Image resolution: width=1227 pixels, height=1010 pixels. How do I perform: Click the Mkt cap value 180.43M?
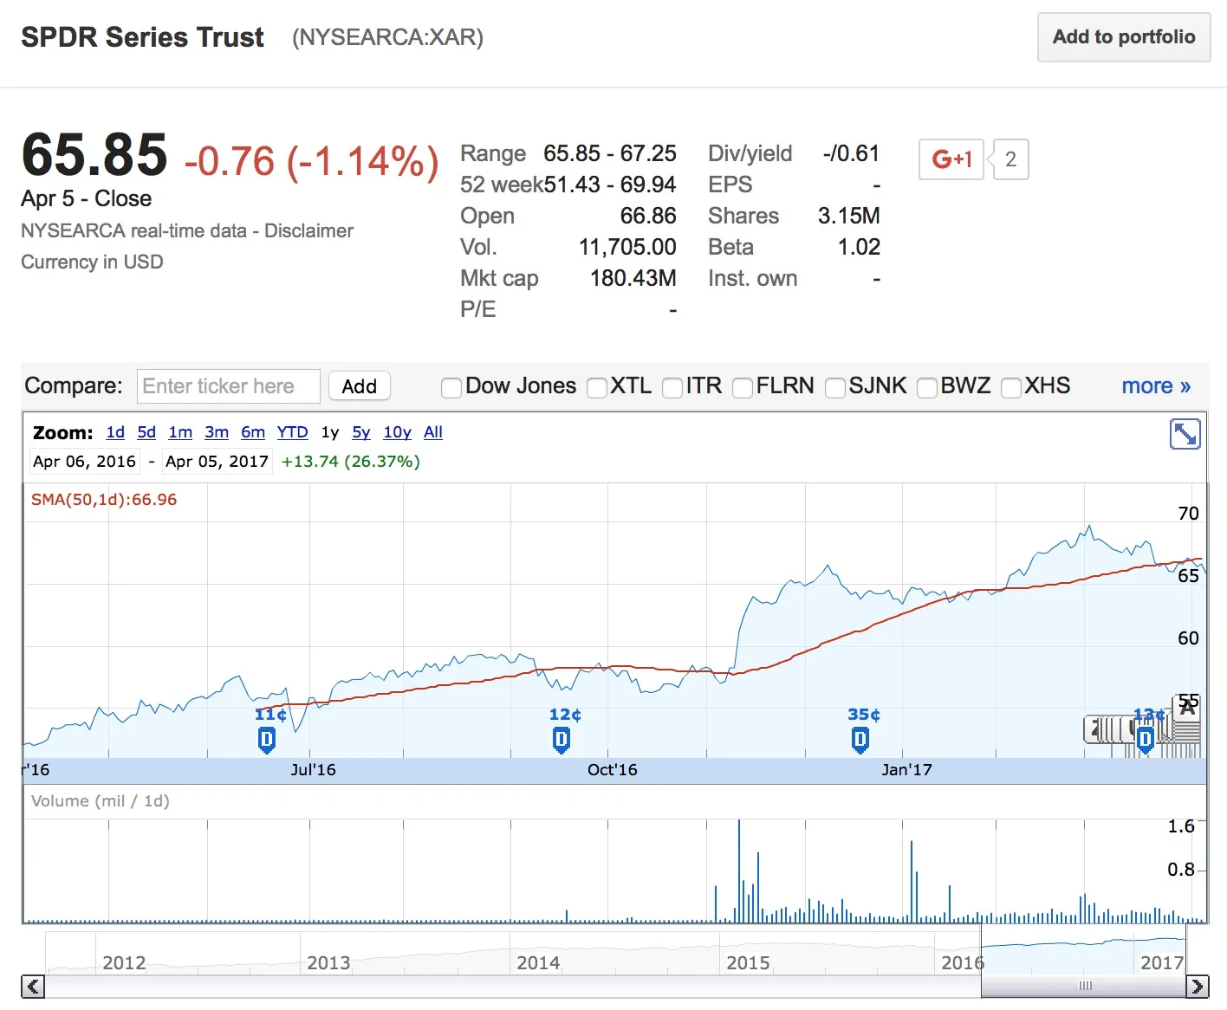point(633,278)
